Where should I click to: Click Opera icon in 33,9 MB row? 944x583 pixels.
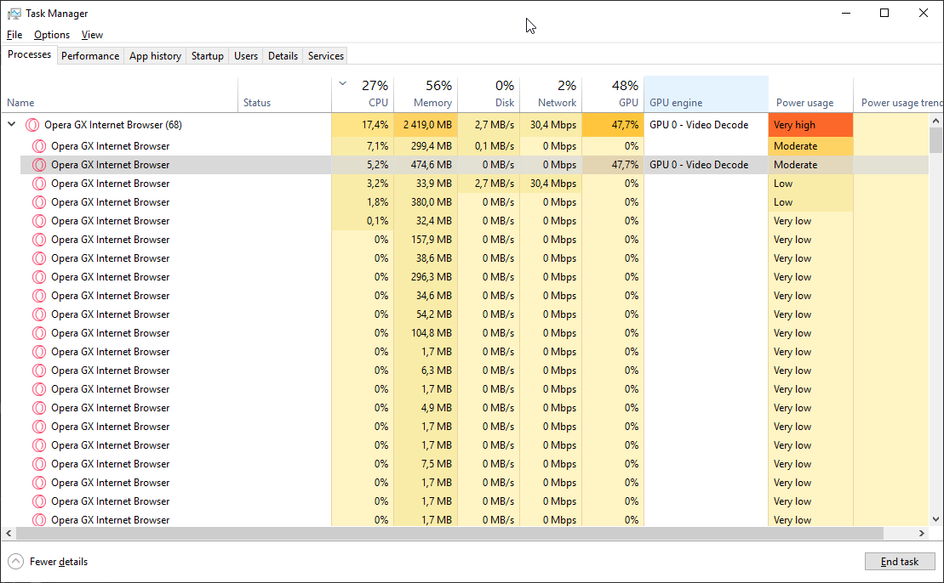[x=39, y=184]
